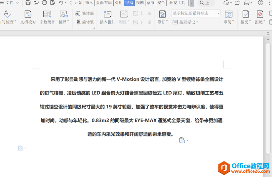The image size is (272, 177).
Task: Open the paste options dropdown below text
Action: pos(187,140)
